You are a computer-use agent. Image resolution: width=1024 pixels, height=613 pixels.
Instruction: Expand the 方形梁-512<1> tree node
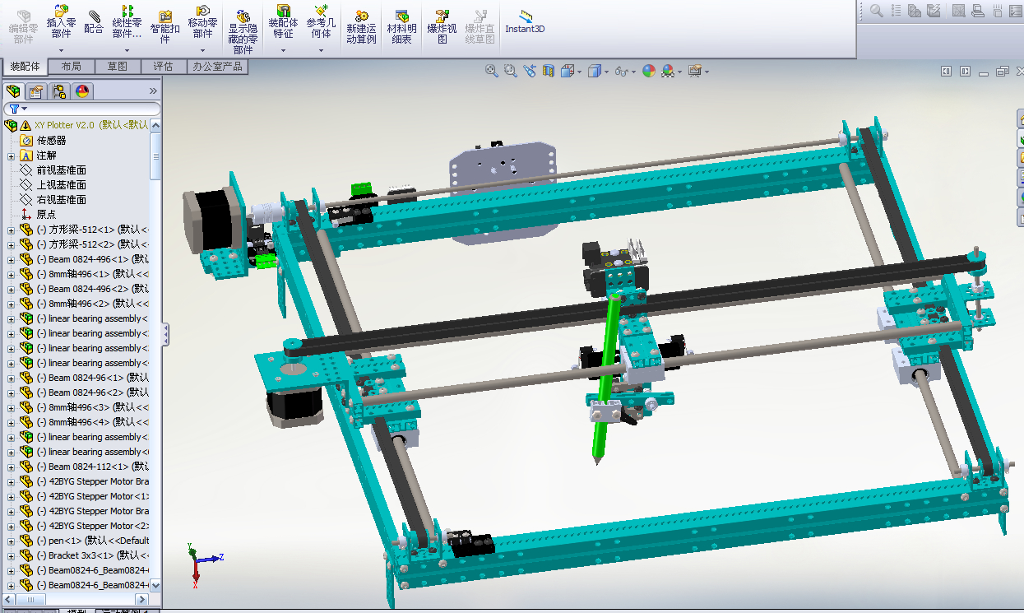11,230
